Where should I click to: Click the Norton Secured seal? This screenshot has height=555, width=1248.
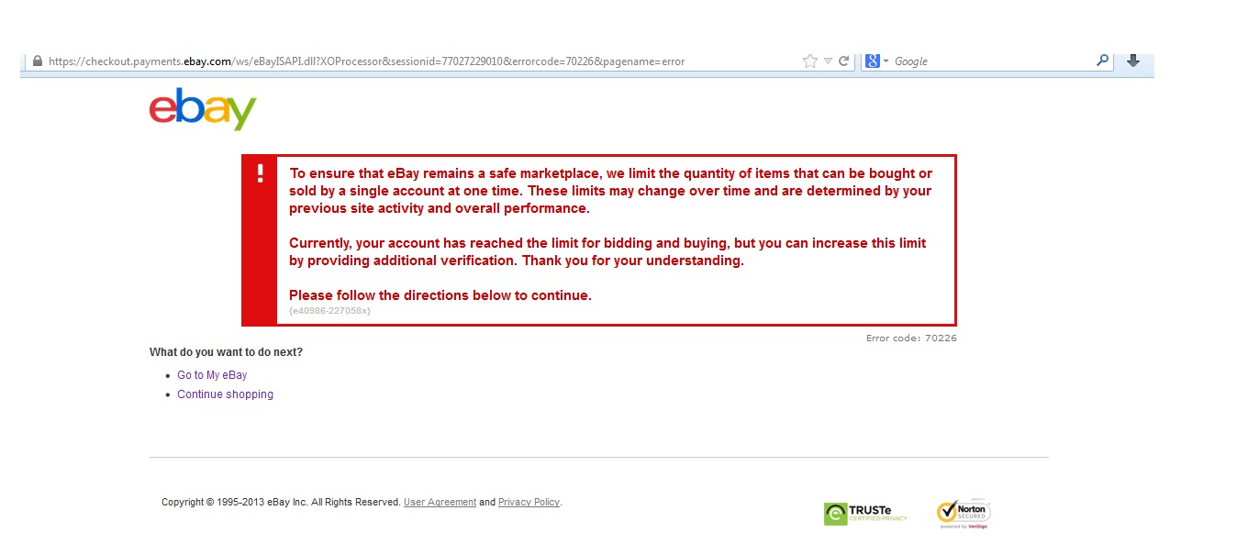pyautogui.click(x=964, y=514)
